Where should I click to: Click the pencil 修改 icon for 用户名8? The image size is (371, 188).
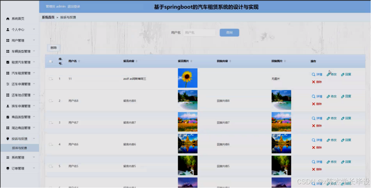pos(328,96)
